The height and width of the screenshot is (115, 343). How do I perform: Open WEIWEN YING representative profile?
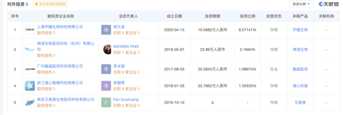pyautogui.click(x=126, y=47)
